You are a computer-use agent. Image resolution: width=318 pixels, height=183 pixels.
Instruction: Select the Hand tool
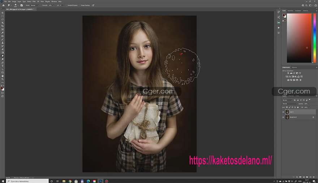coord(3,76)
